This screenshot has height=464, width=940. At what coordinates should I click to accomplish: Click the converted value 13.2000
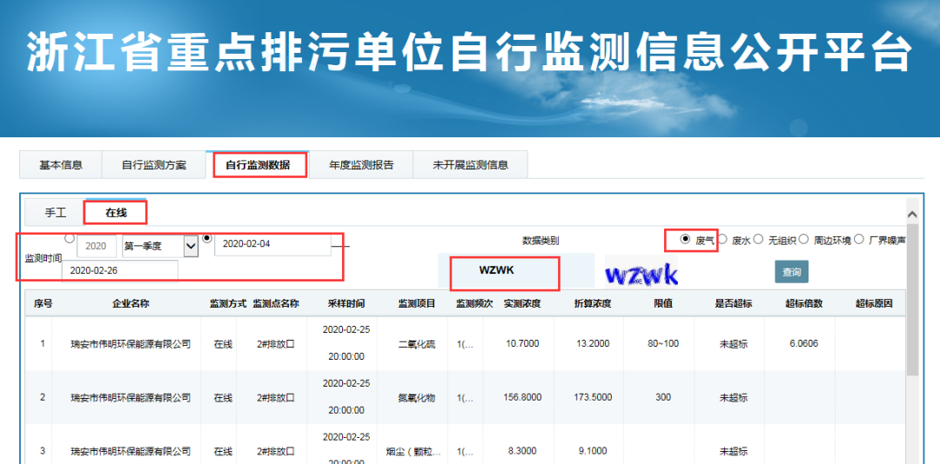click(x=593, y=344)
